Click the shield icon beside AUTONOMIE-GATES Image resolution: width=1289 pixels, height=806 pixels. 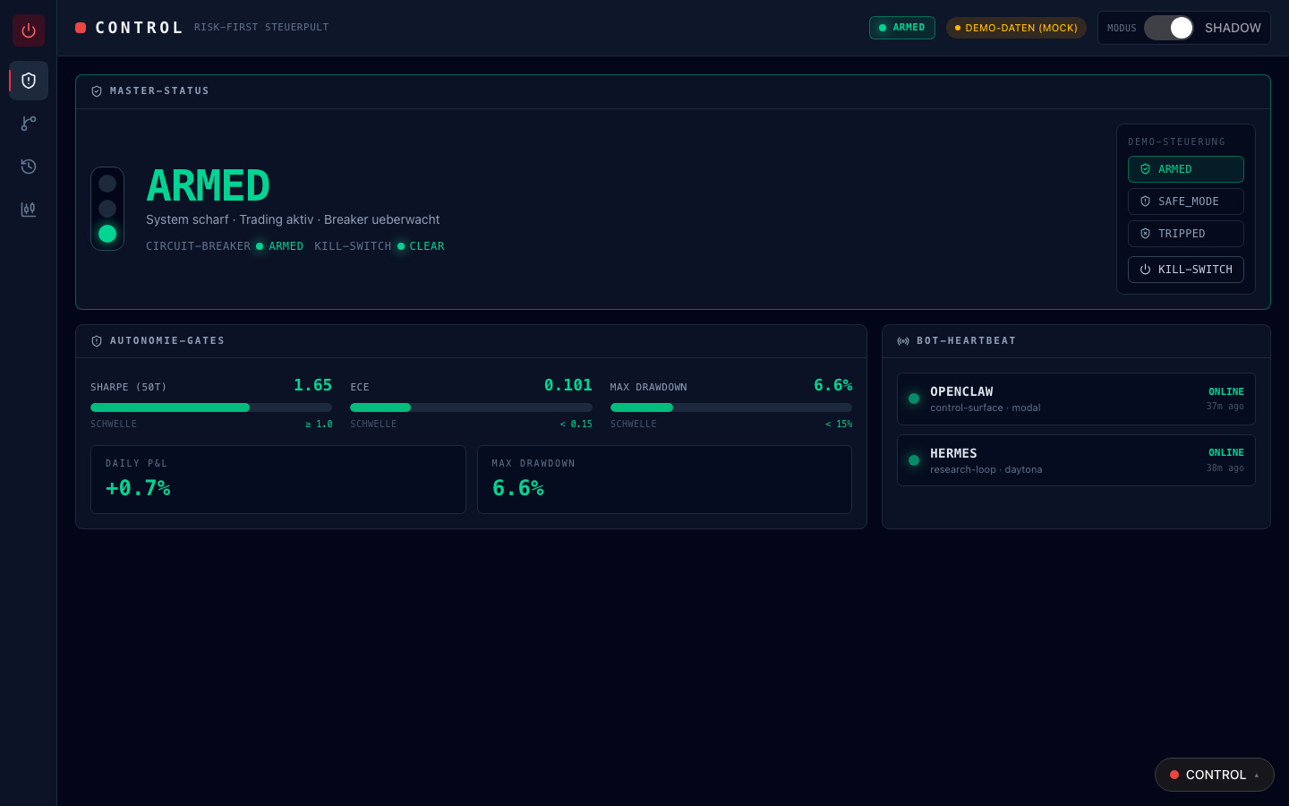97,341
